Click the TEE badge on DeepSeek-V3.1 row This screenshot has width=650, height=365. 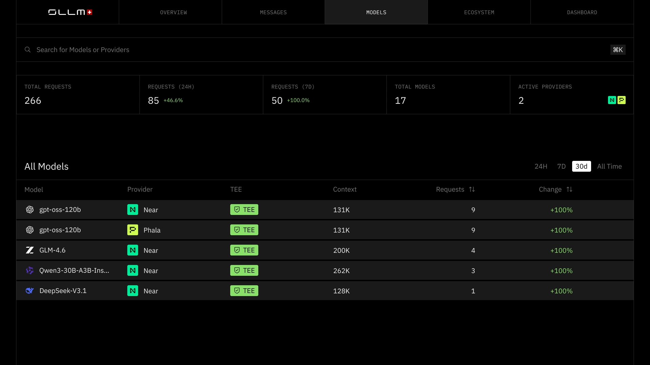tap(244, 291)
